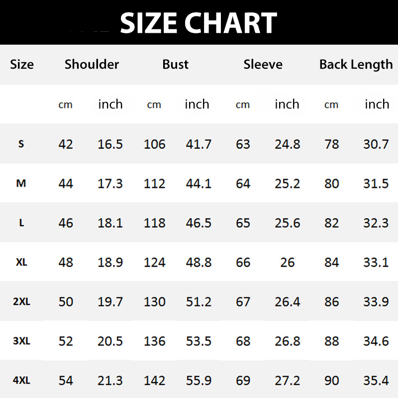Select the S size row label
This screenshot has height=398, width=398.
point(21,144)
